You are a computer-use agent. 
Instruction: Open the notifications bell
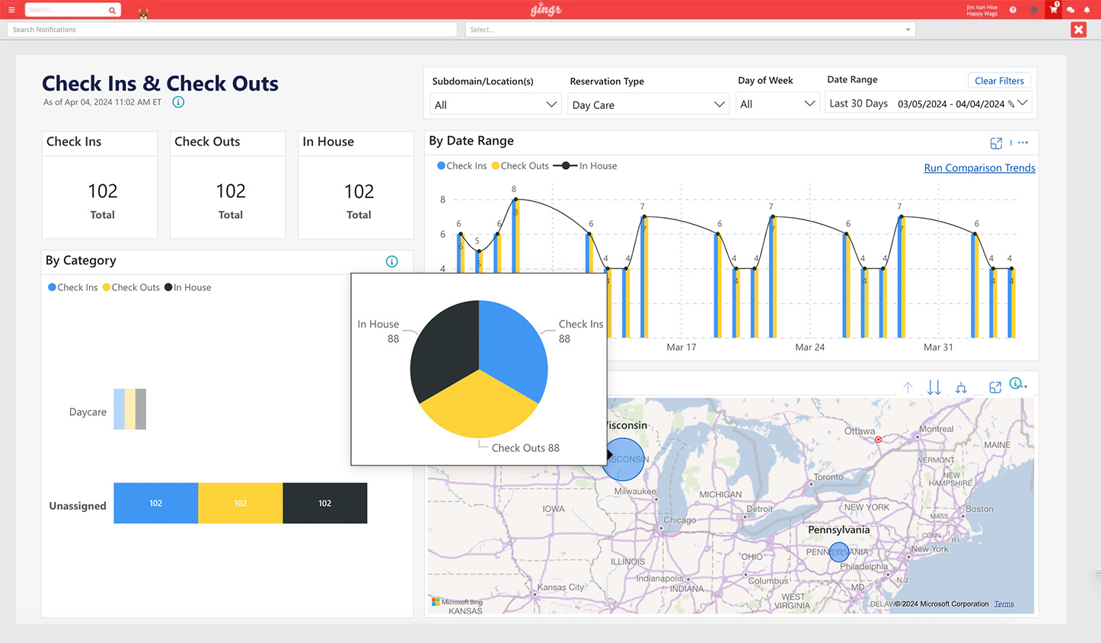(x=1087, y=10)
